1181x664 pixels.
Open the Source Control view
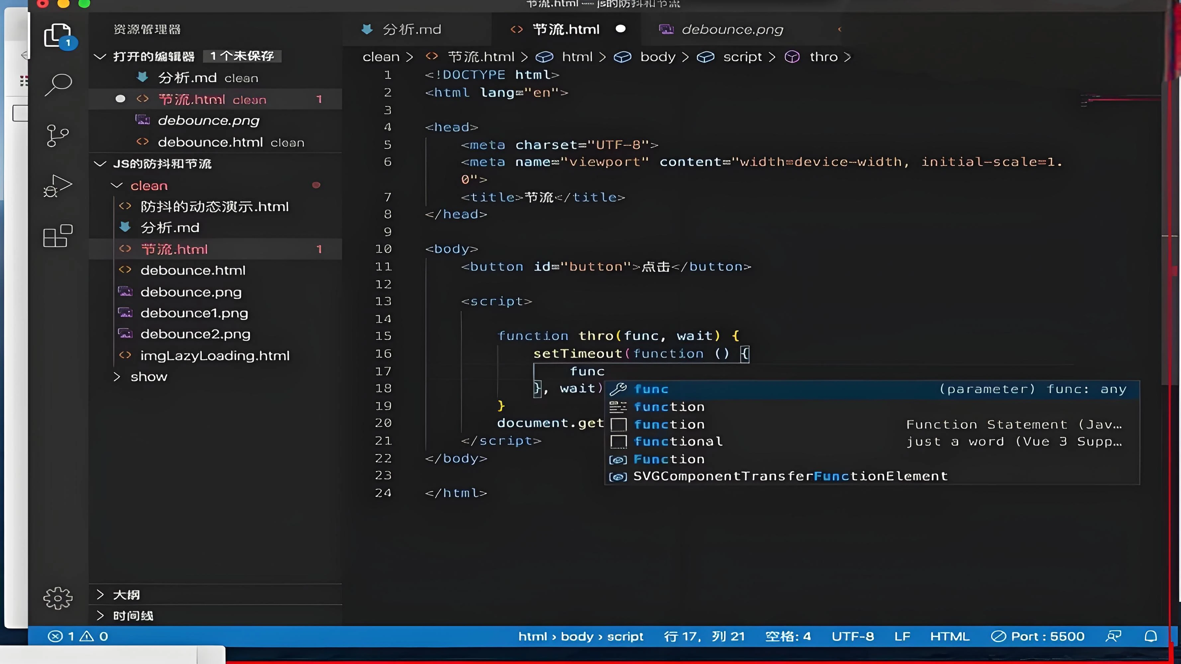(58, 136)
